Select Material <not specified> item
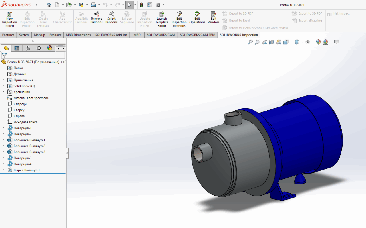The height and width of the screenshot is (228, 366). [x=31, y=98]
